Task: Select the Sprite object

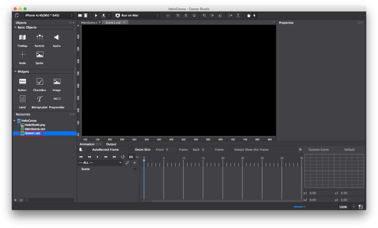Action: 39,57
